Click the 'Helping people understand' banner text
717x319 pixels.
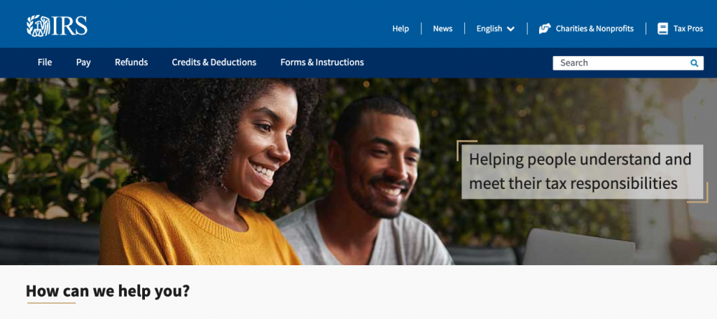[x=580, y=171]
